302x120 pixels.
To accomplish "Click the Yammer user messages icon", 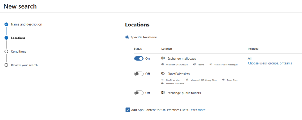I will pyautogui.click(x=211, y=65).
